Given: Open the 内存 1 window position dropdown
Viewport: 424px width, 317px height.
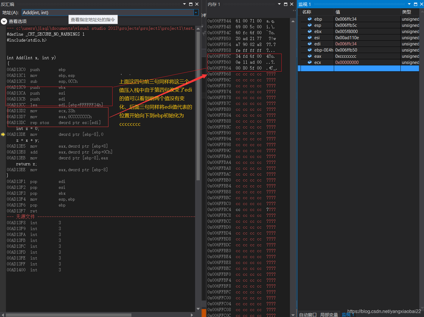Looking at the screenshot, I should (x=279, y=4).
